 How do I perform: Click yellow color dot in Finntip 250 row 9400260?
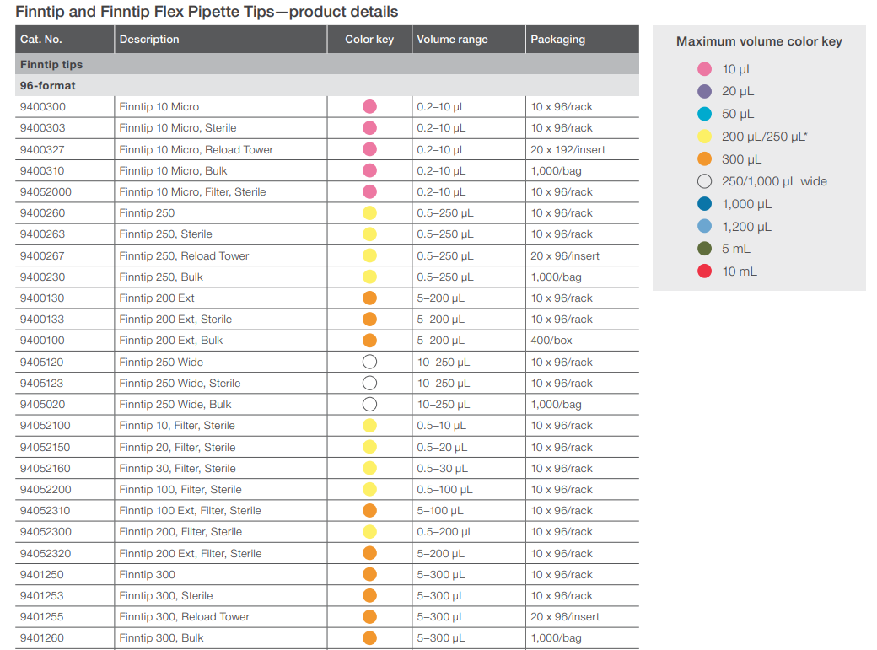pos(369,213)
